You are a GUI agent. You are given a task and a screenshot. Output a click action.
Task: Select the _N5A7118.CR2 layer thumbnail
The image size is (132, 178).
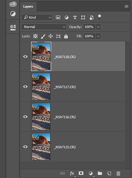pos(41,56)
